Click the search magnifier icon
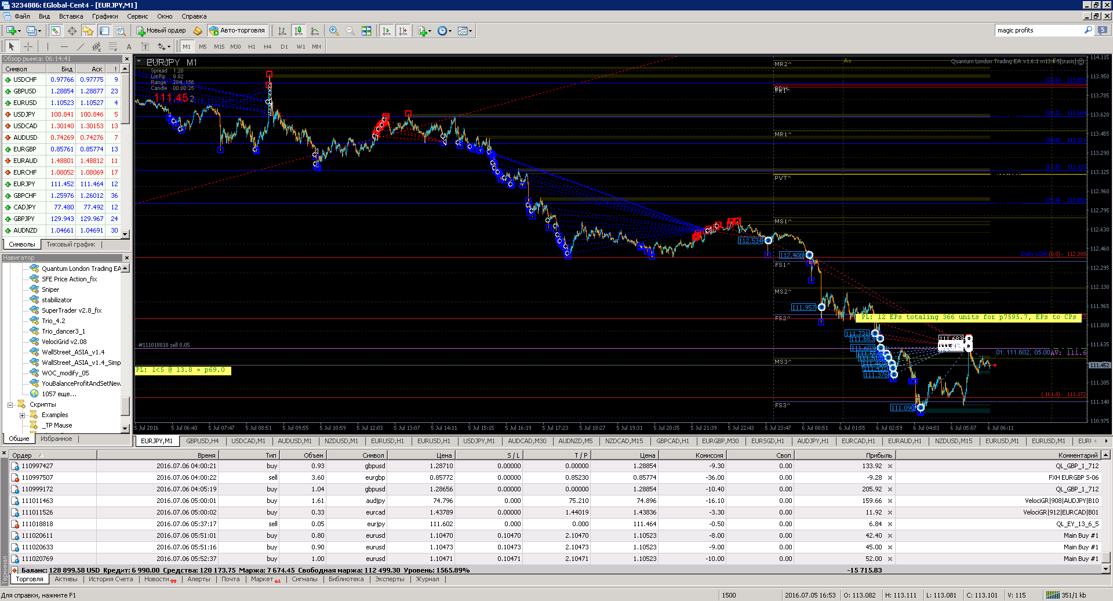1113x601 pixels. coord(1088,30)
